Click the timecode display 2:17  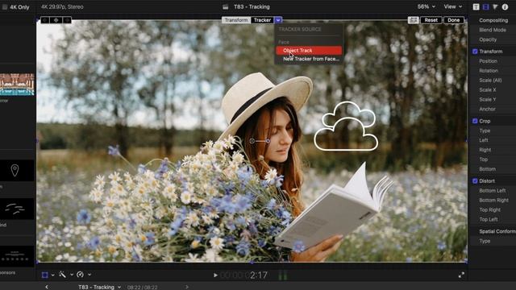point(243,275)
